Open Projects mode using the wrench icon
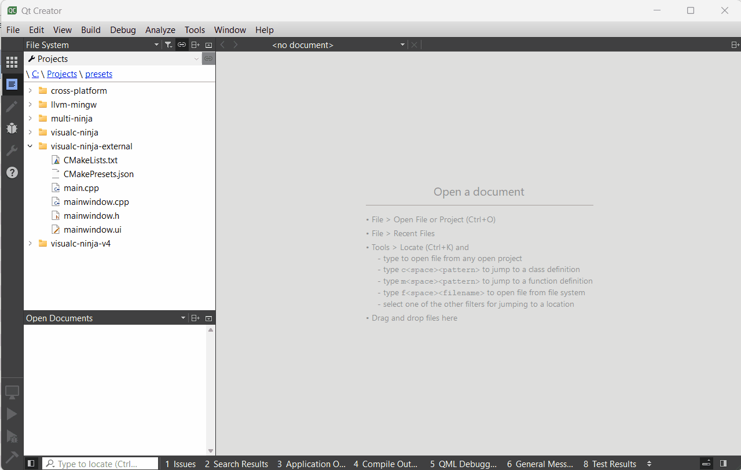 click(x=12, y=150)
